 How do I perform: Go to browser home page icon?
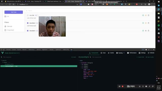(13, 4)
